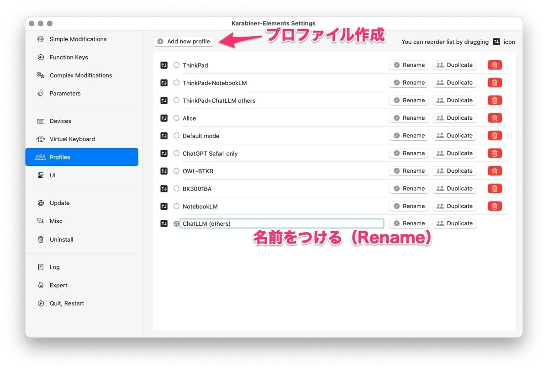
Task: Trash the OWL-BTKB profile
Action: (495, 171)
